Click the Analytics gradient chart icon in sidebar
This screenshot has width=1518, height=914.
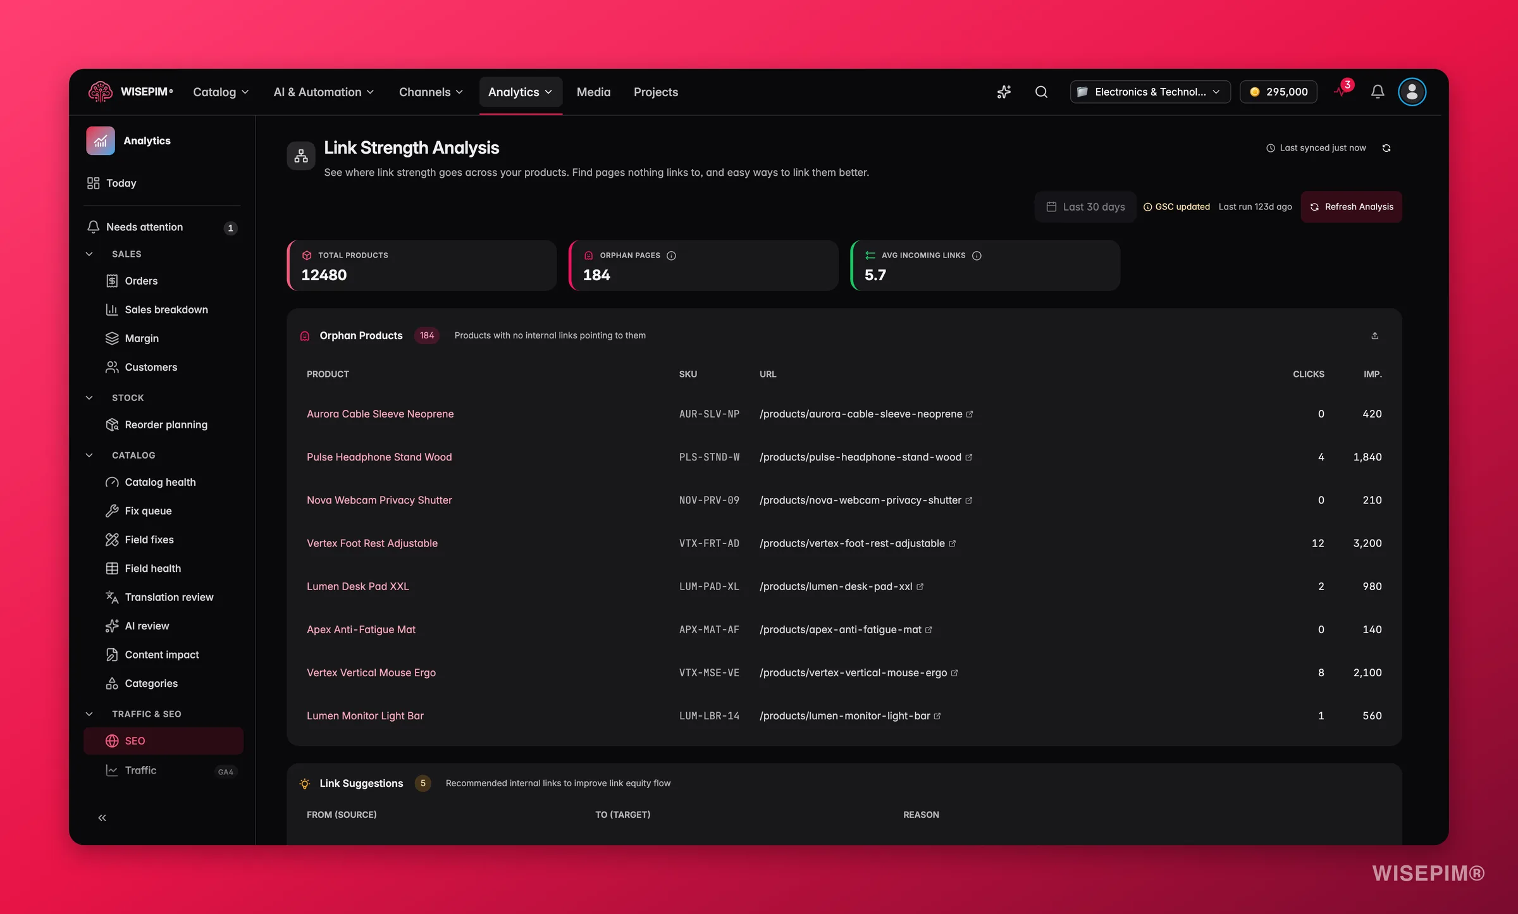pos(101,140)
